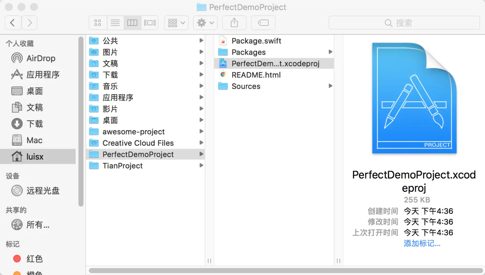Click the PerfectDemoProject title folder icon
The height and width of the screenshot is (275, 485).
(x=201, y=7)
